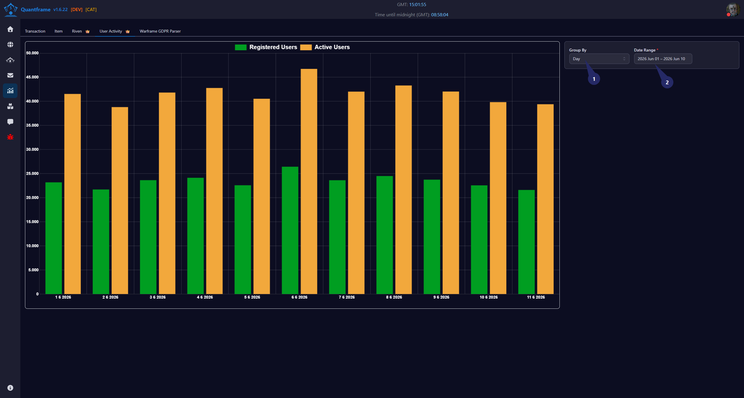This screenshot has width=744, height=398.
Task: Click the GMT time 15:01:55
Action: click(x=418, y=5)
